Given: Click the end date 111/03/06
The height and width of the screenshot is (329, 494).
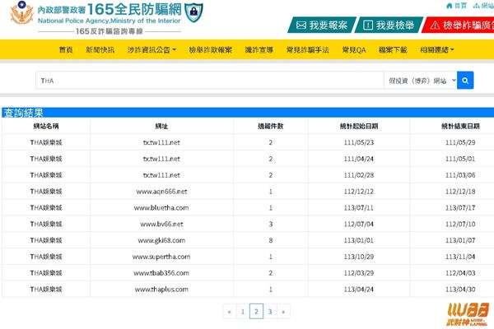Looking at the screenshot, I should coord(460,175).
